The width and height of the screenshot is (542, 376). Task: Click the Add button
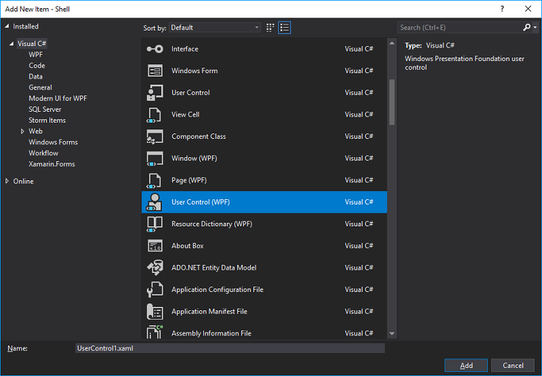(466, 365)
